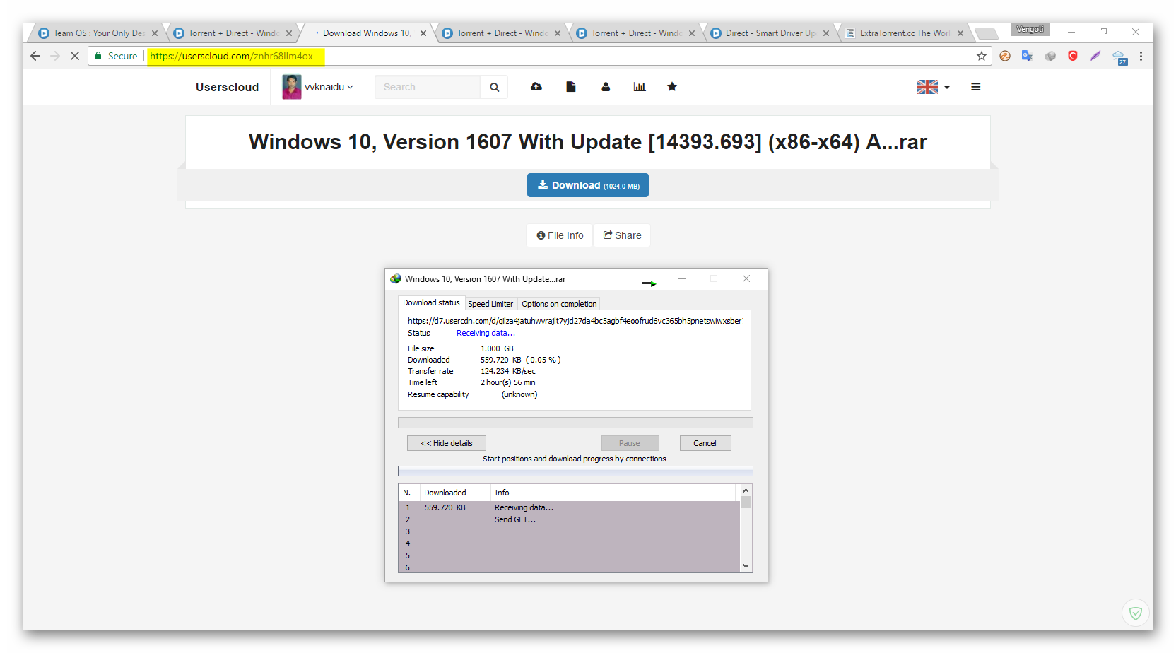Click the blue Download (1024.0 MB) button
The height and width of the screenshot is (653, 1176).
588,185
